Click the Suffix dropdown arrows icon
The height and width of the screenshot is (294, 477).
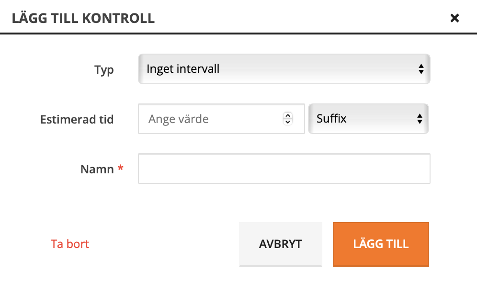pos(420,119)
